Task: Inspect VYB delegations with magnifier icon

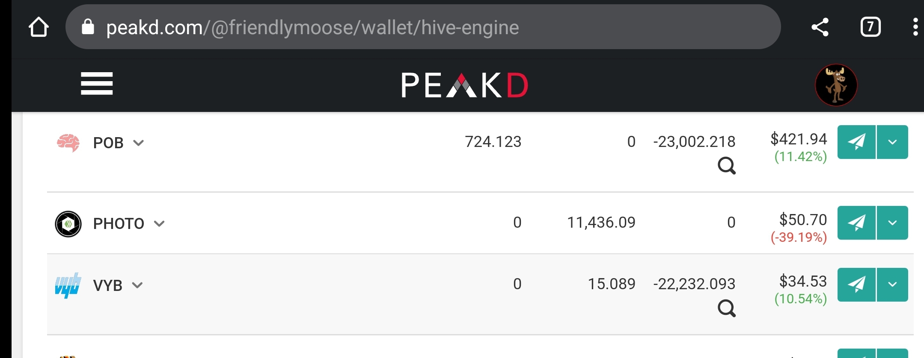Action: coord(727,308)
